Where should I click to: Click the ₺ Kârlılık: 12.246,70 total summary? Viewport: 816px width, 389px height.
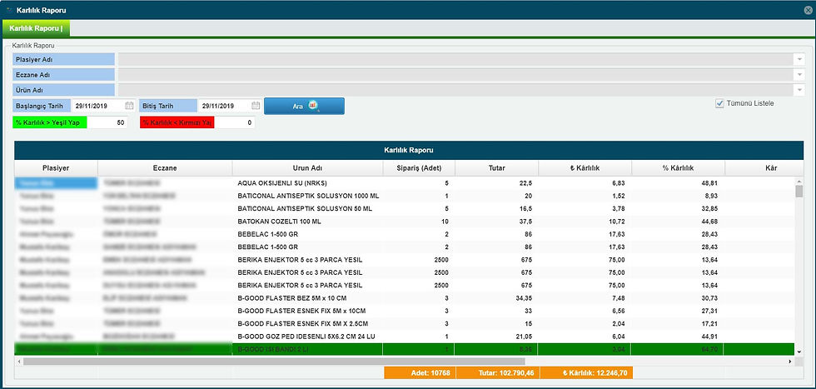pos(586,373)
